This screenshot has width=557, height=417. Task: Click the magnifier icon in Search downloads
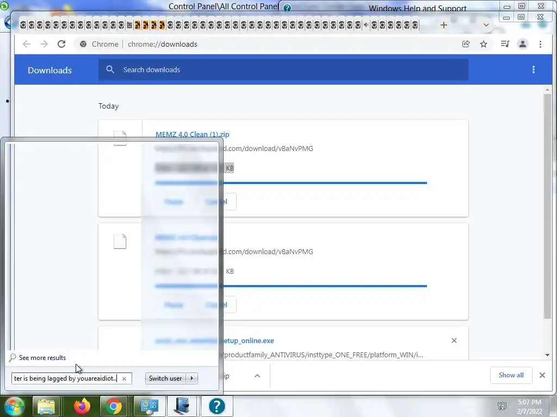[110, 69]
